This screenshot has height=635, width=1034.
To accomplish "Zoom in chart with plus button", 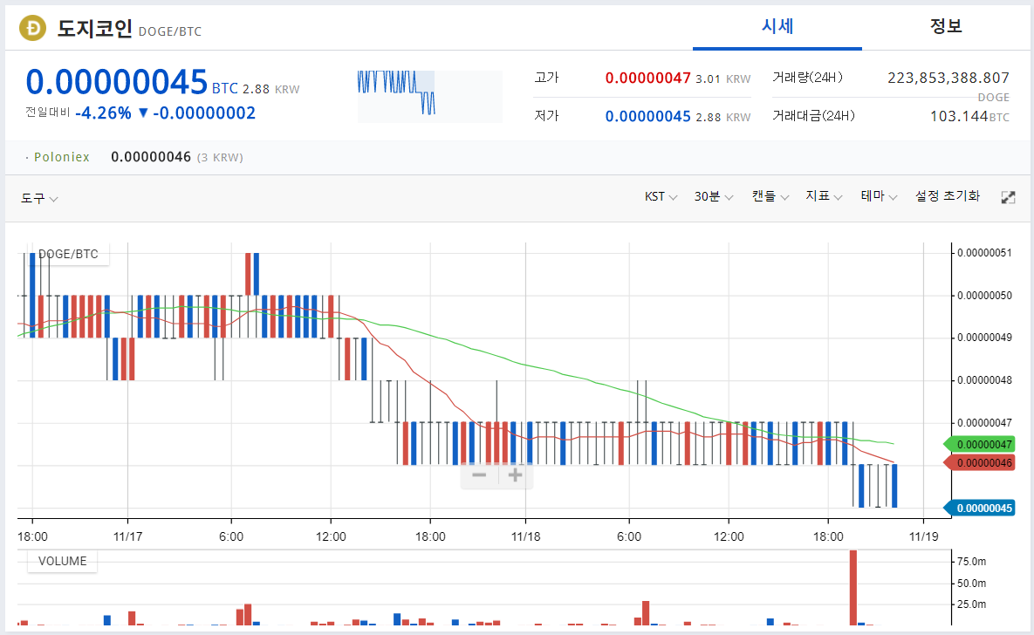I will (x=515, y=475).
